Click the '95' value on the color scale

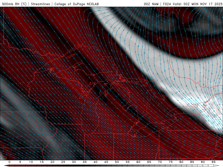point(214,162)
